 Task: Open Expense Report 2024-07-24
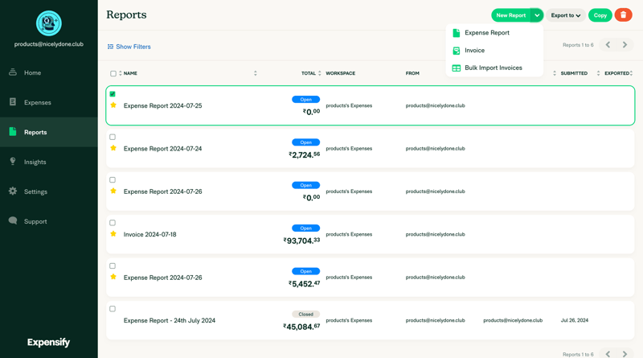tap(163, 149)
